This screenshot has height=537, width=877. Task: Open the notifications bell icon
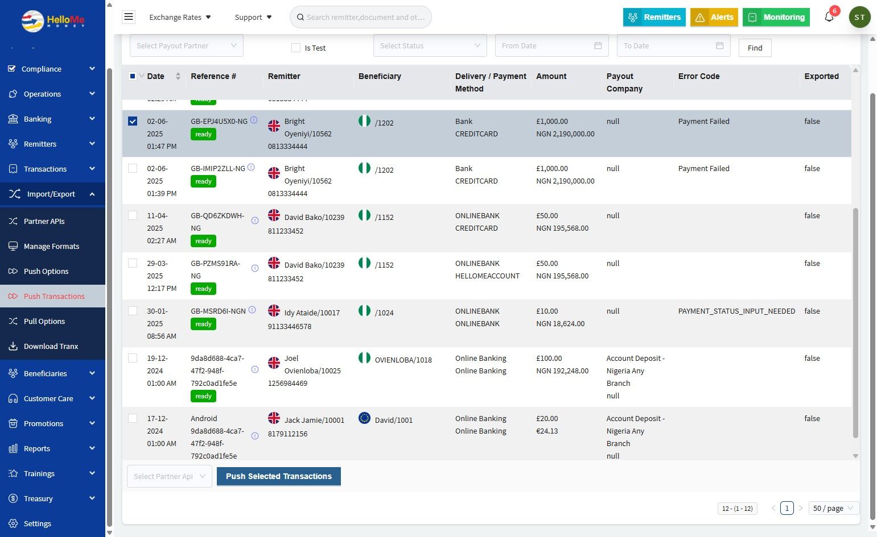click(829, 17)
